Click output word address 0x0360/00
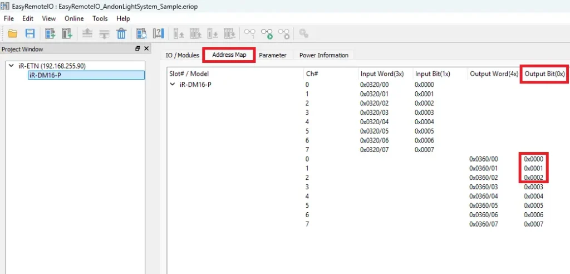Screen dimensions: 570x274 [x=484, y=159]
